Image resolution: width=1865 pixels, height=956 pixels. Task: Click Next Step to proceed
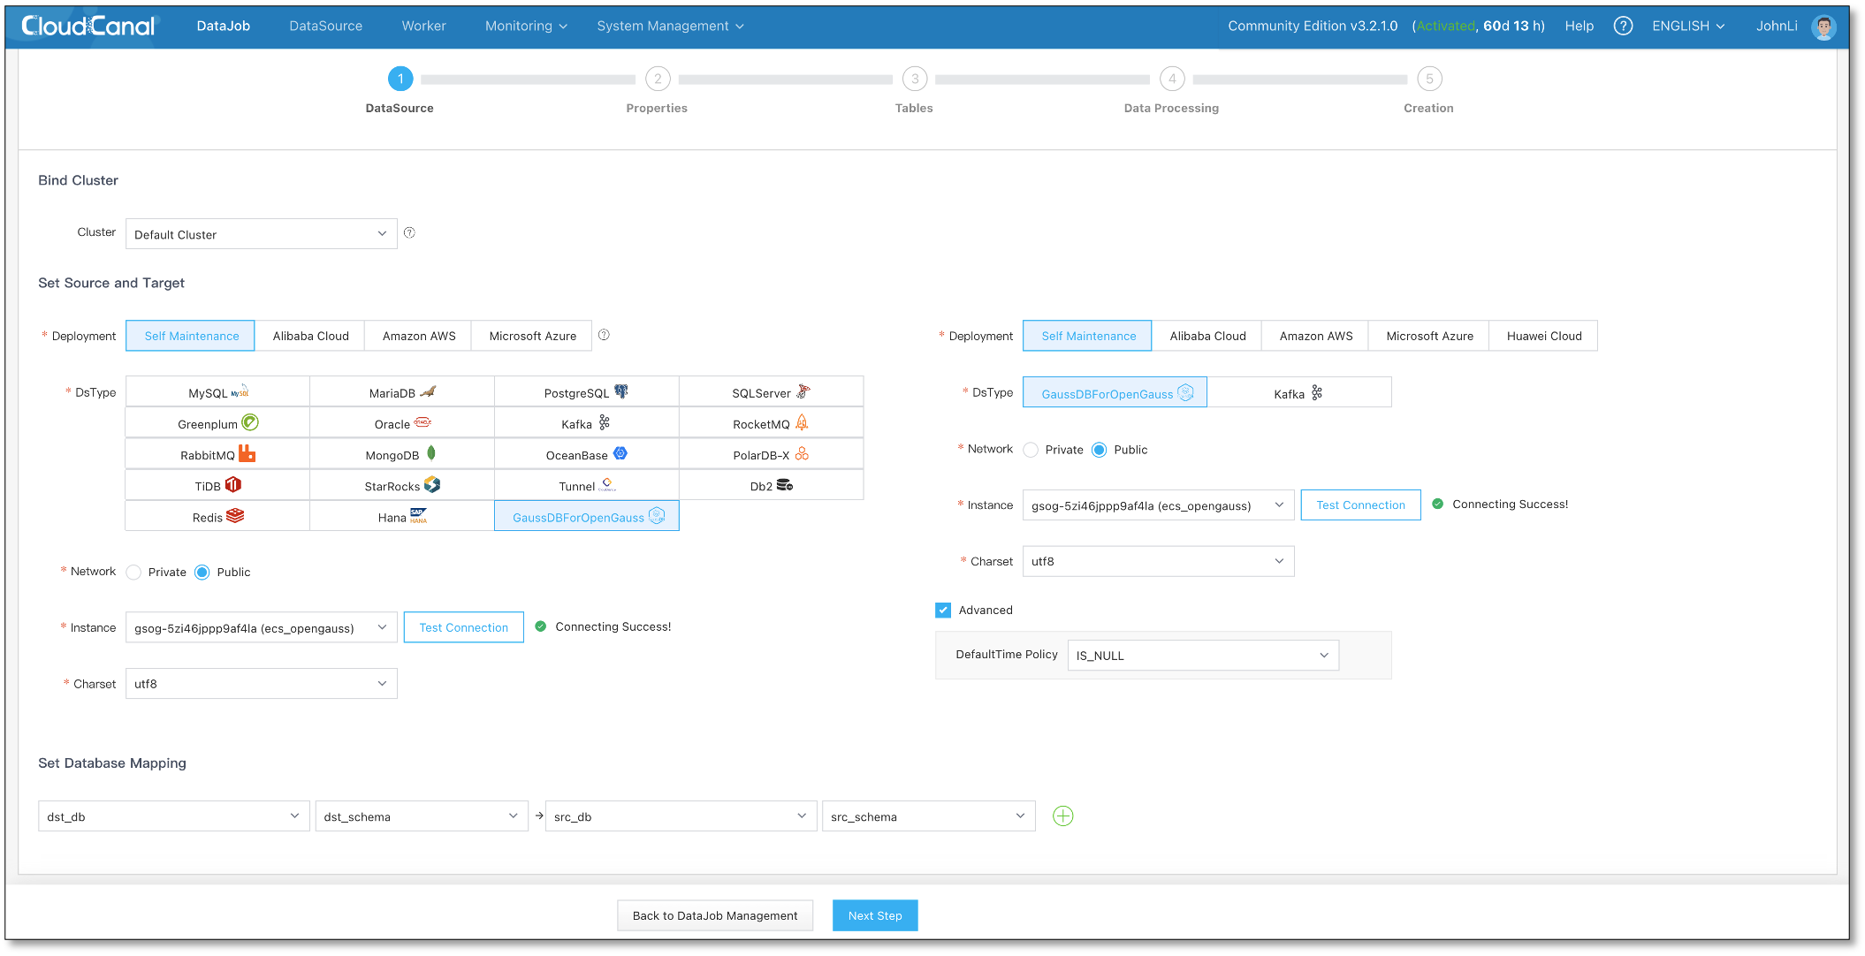[x=876, y=914]
